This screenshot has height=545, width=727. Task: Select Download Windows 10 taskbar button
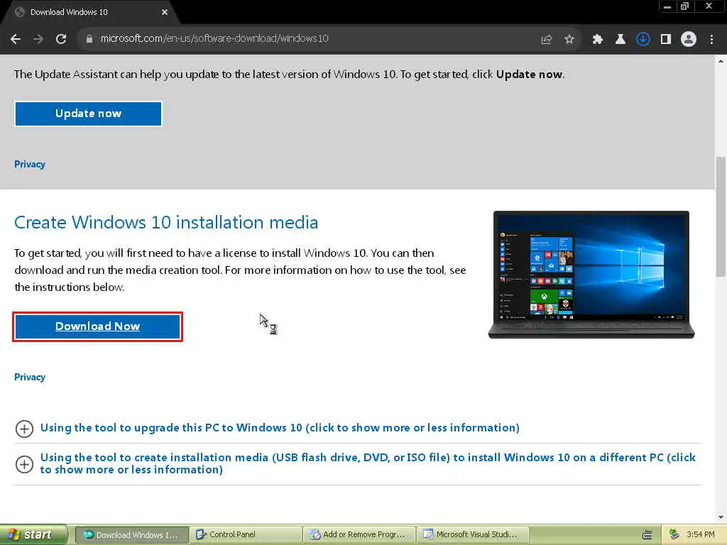pyautogui.click(x=131, y=535)
